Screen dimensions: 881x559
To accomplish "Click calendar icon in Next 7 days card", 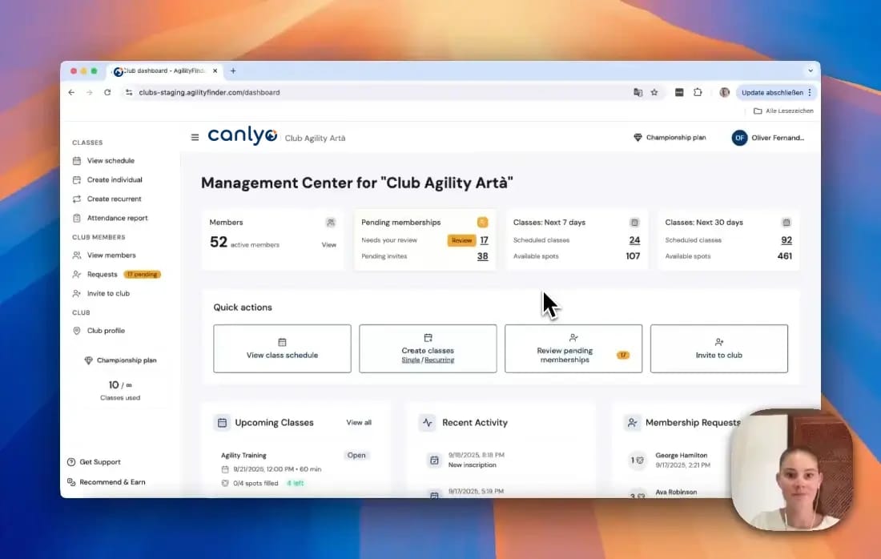I will (x=634, y=223).
